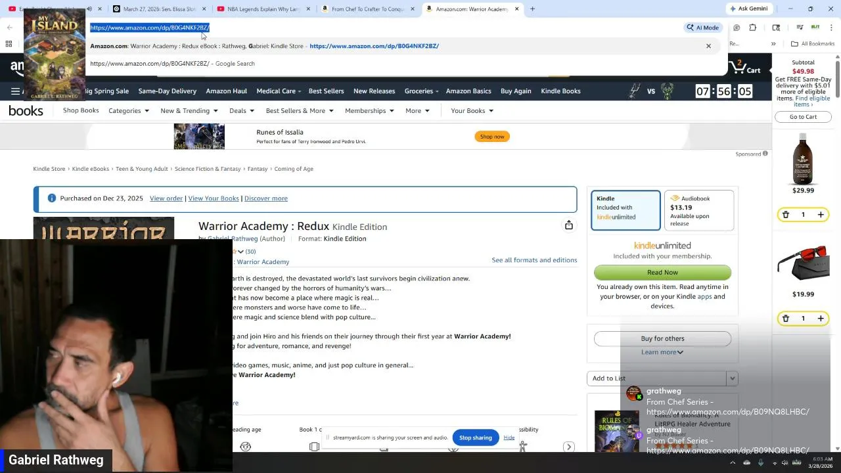Open the media control playlist icon
Viewport: 841px width, 473px height.
pos(800,28)
